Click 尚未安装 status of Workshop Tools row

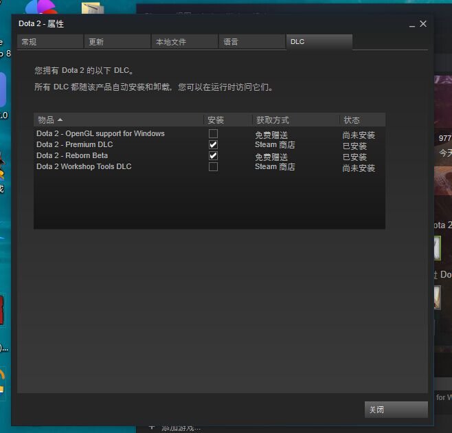(x=359, y=168)
